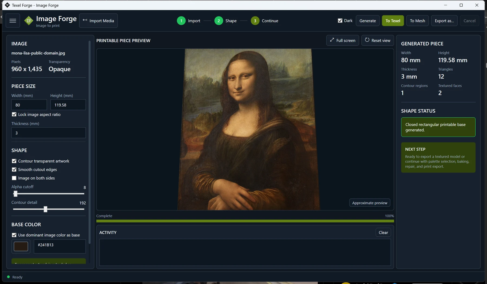Viewport: 487px width, 284px height.
Task: Go to step 3 Continue
Action: point(264,21)
